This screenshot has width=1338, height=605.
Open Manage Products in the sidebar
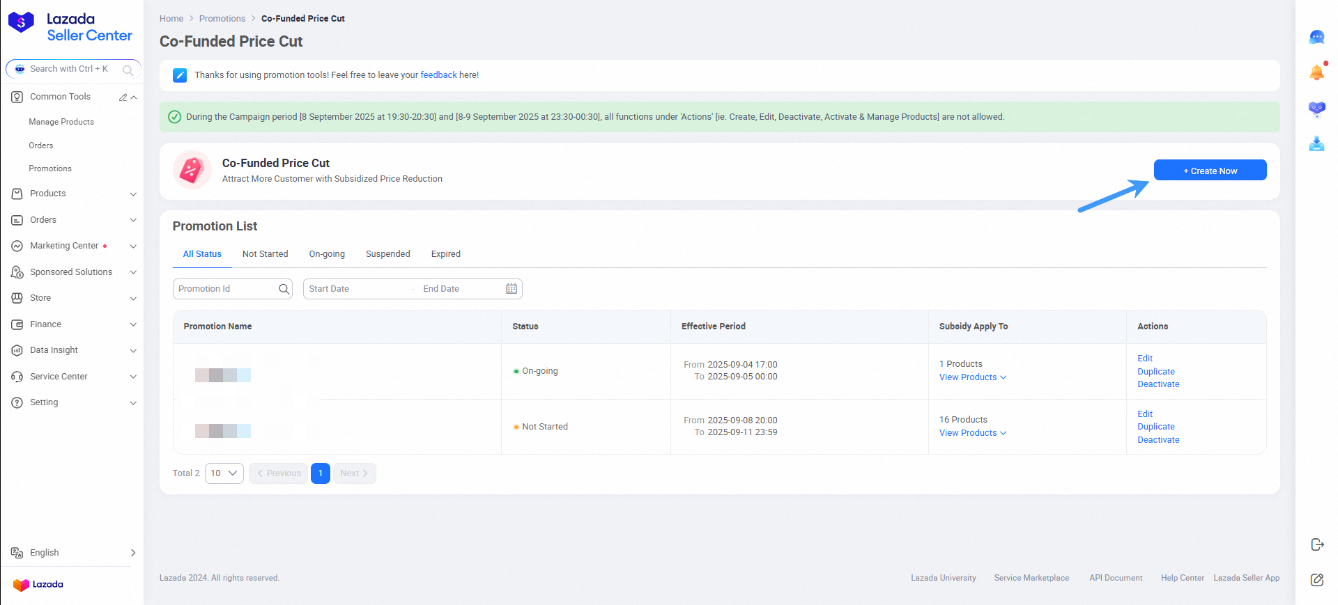click(61, 122)
